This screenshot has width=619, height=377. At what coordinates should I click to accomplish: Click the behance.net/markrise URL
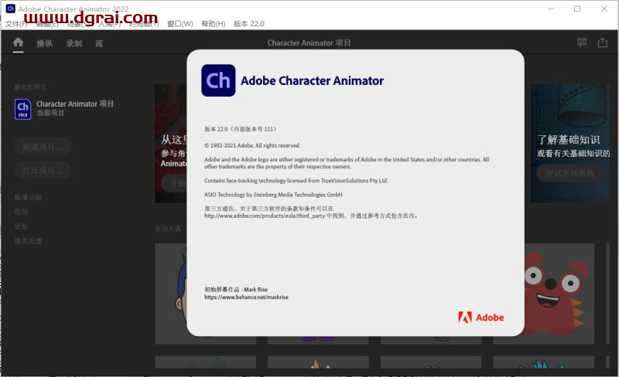click(x=246, y=297)
